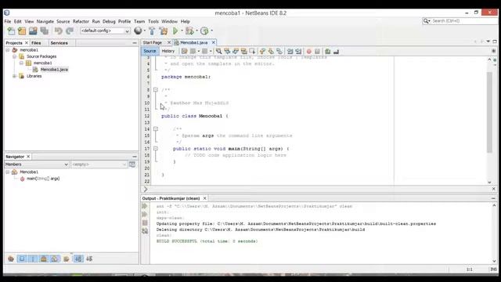Click the Open Project toolbar icon
This screenshot has height=282, width=501.
pos(33,31)
